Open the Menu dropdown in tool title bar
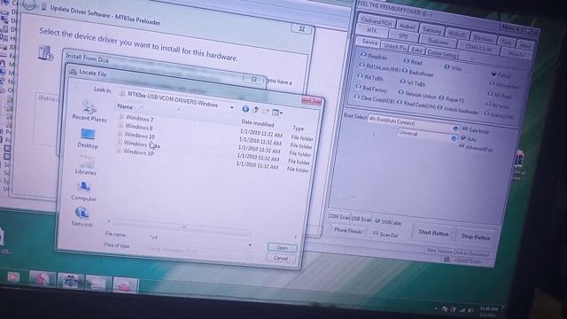The width and height of the screenshot is (567, 319). 510,27
